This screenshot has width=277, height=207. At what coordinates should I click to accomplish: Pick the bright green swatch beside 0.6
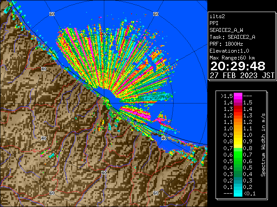point(238,154)
